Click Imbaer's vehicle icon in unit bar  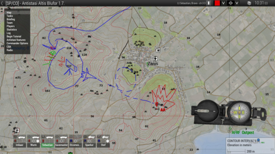point(21,137)
